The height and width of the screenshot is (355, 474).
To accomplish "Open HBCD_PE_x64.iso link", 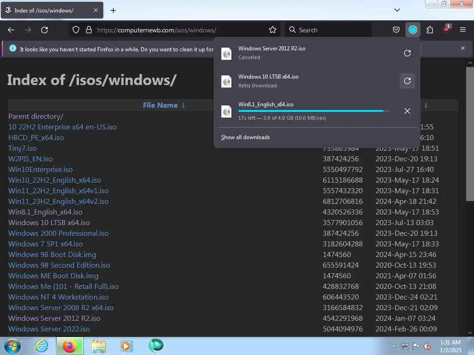I will tap(36, 138).
